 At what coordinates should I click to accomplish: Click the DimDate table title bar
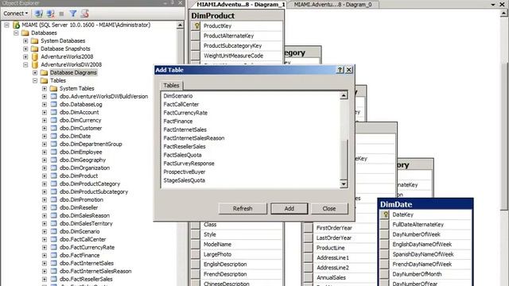(425, 204)
